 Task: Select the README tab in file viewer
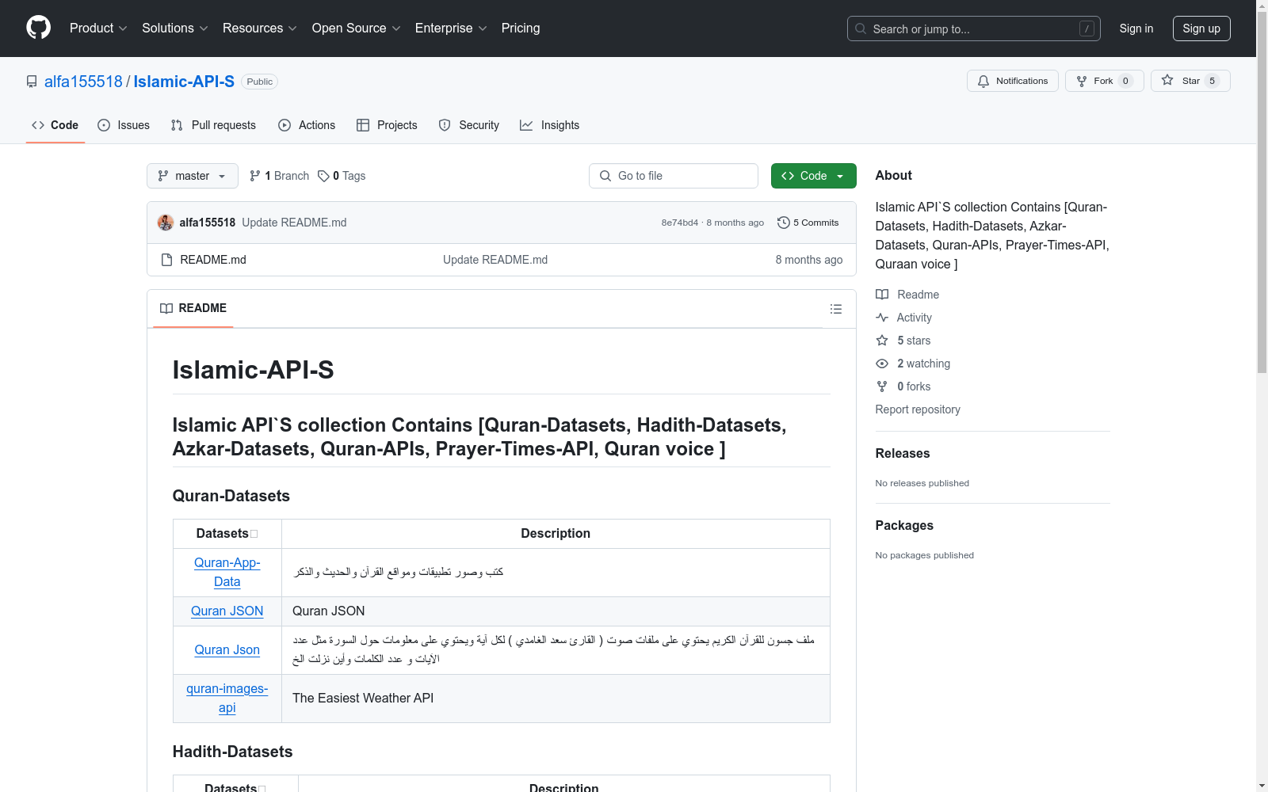click(193, 308)
